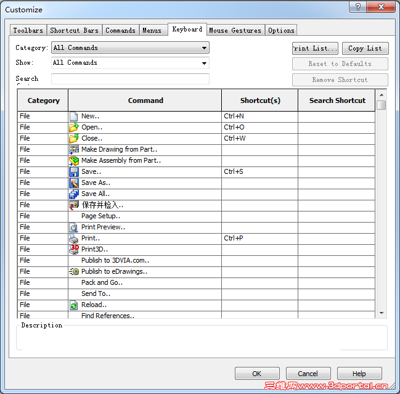Select the Ctrl+P shortcut cell

tap(260, 239)
